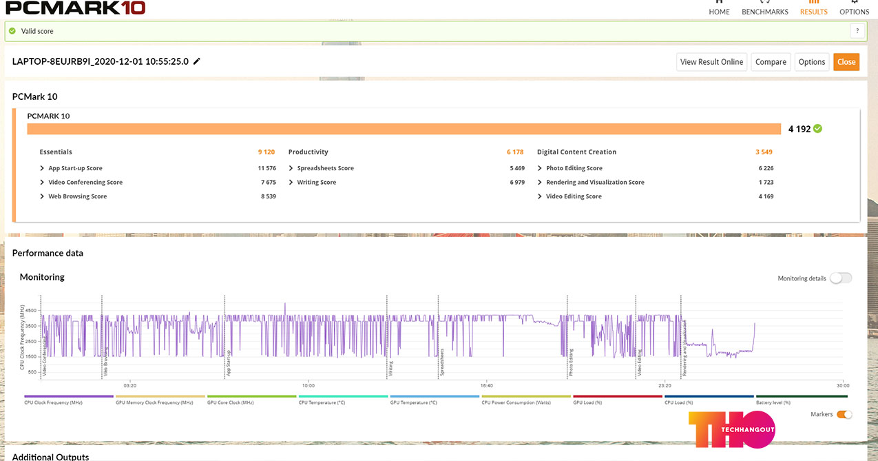Open BENCHMARKS tab
Viewport: 878px width, 461px height.
pyautogui.click(x=765, y=8)
